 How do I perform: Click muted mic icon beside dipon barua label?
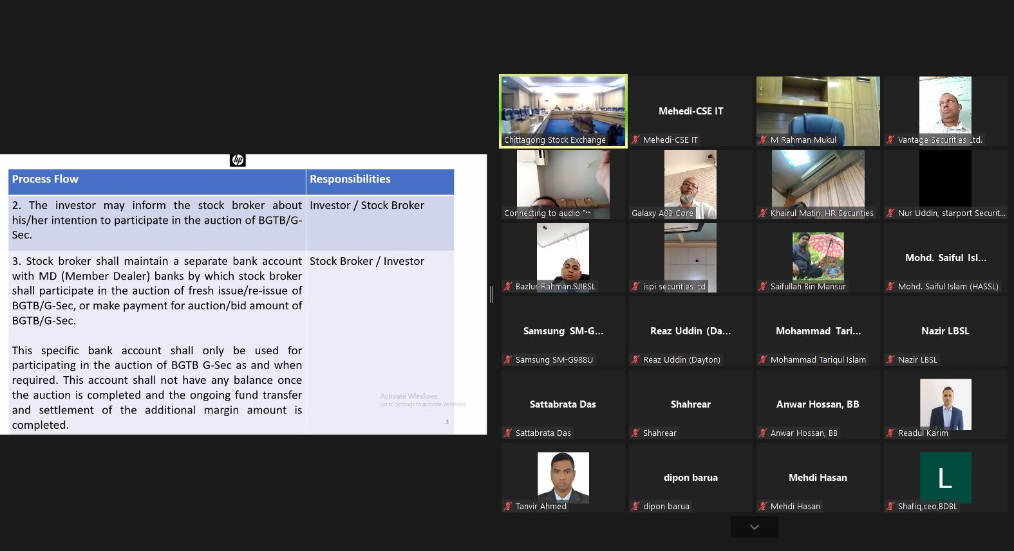(x=636, y=506)
